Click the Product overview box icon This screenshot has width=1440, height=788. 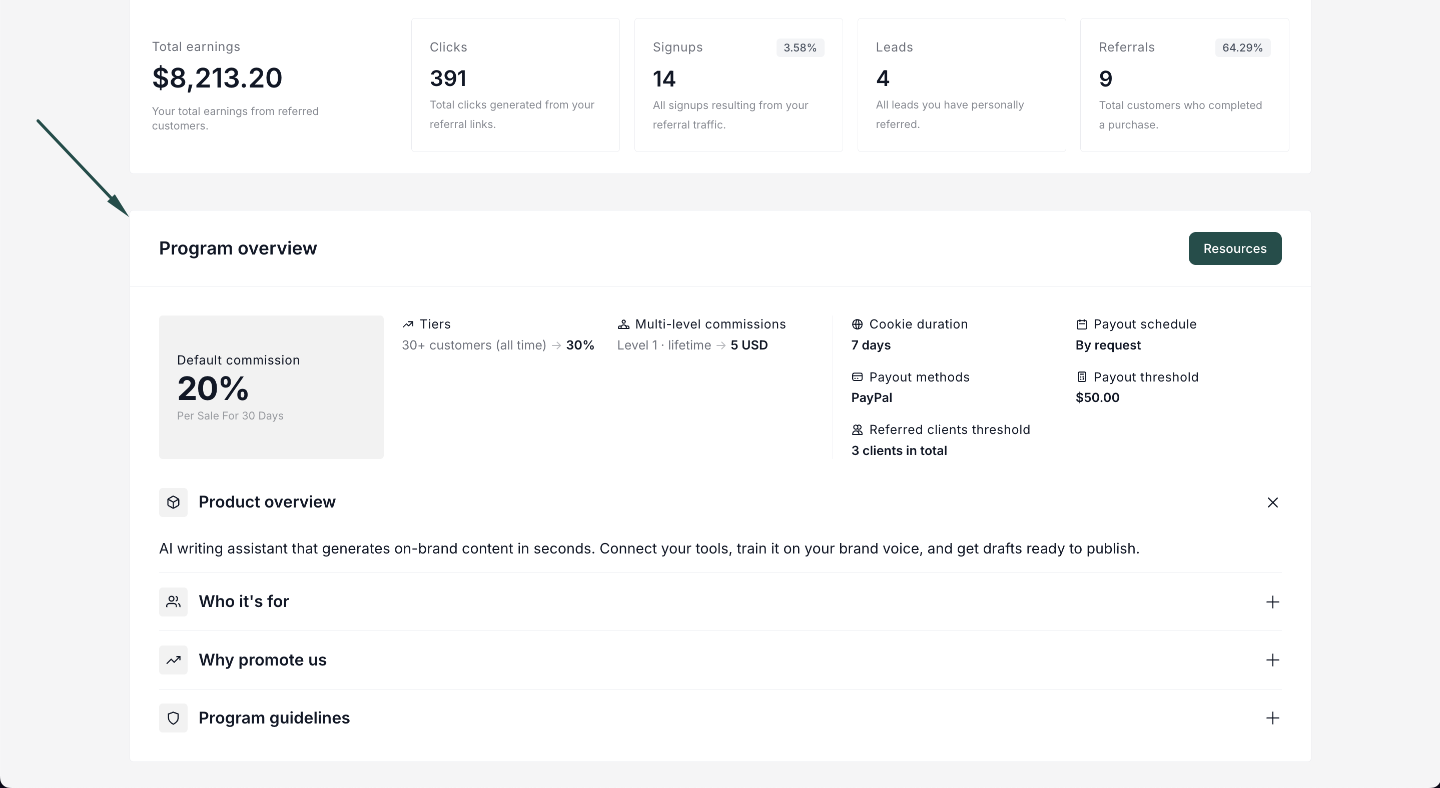(173, 502)
